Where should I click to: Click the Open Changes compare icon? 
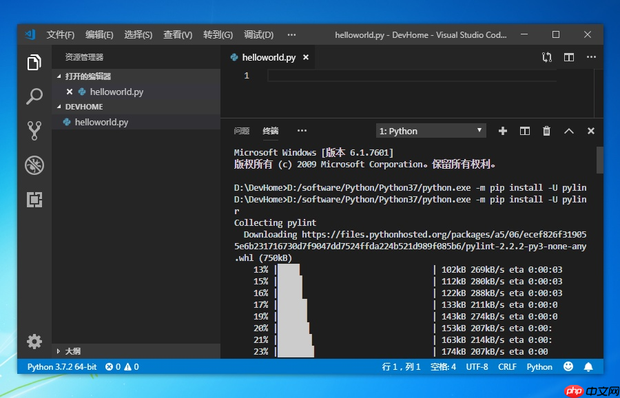click(547, 57)
